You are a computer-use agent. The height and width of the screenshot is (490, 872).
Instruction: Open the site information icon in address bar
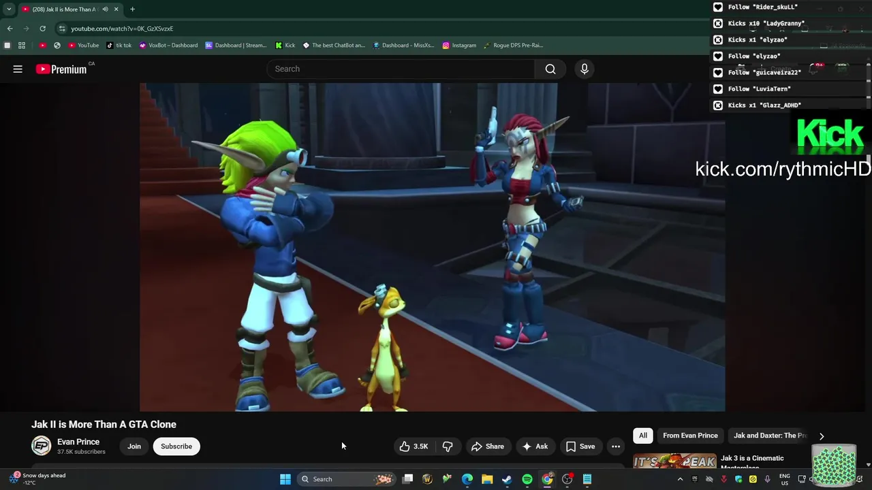point(62,29)
